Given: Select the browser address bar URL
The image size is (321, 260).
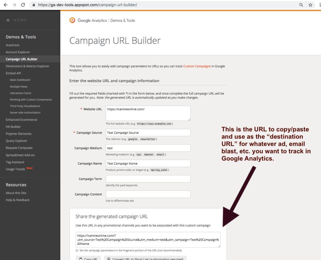Looking at the screenshot, I should 88,5.
